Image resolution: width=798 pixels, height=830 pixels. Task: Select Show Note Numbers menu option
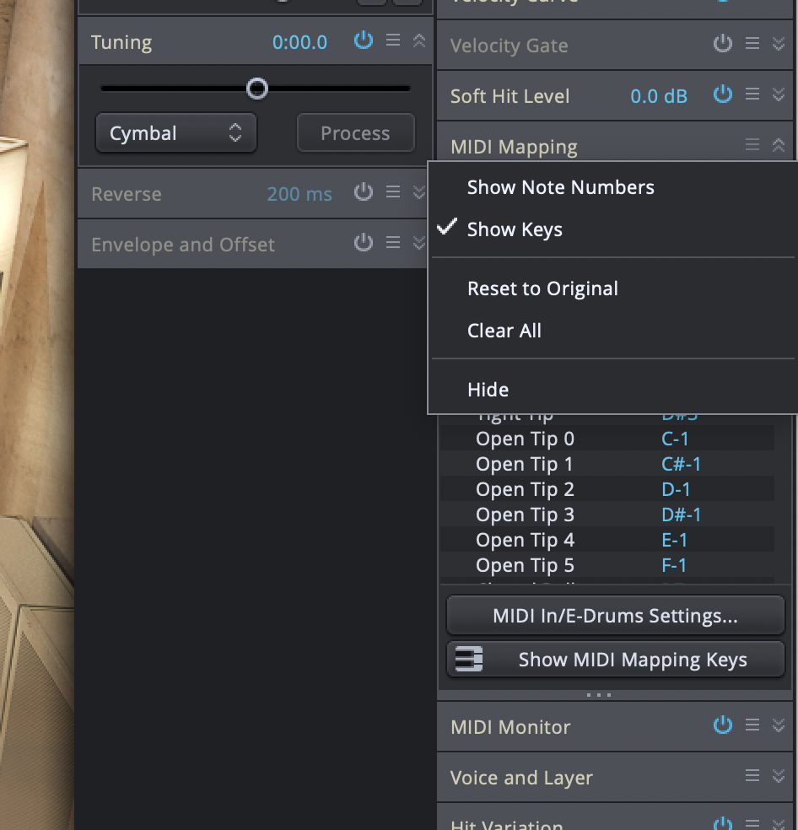coord(560,187)
